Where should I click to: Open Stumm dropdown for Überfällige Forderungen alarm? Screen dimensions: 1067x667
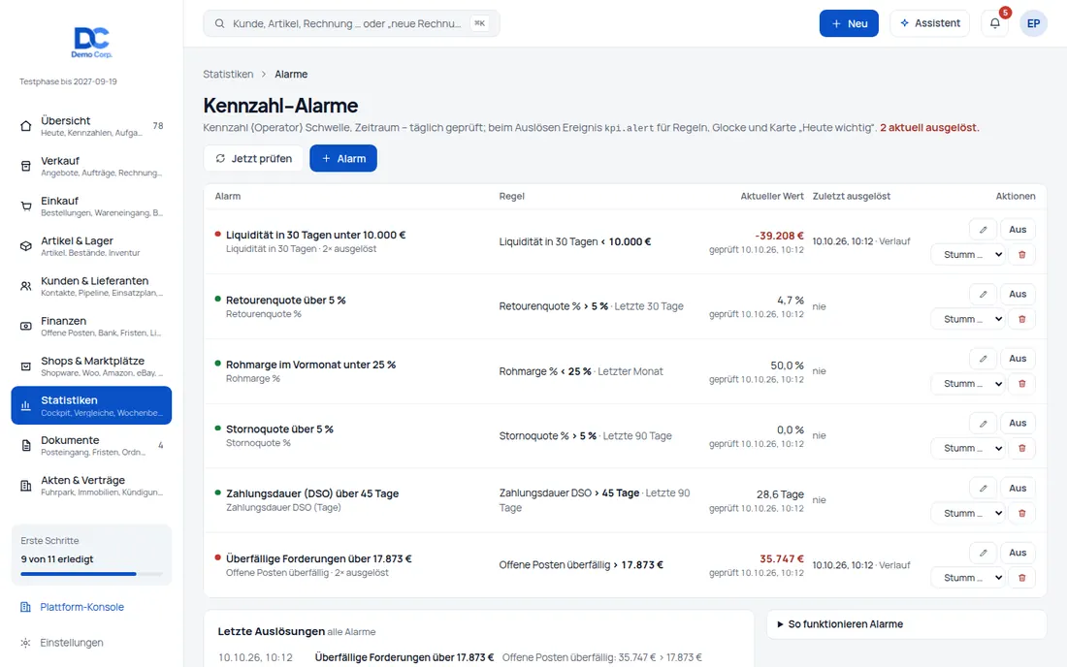967,578
